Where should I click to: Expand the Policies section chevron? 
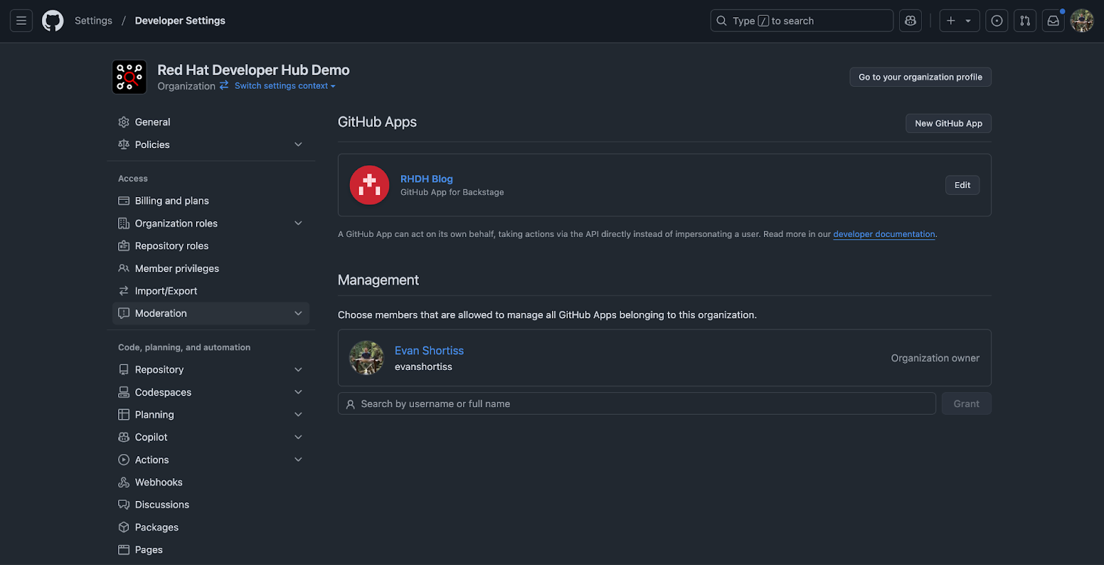pyautogui.click(x=298, y=145)
